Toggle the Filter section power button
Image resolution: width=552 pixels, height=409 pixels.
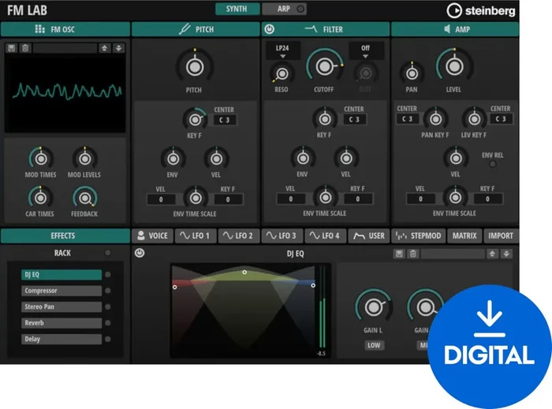(x=270, y=29)
